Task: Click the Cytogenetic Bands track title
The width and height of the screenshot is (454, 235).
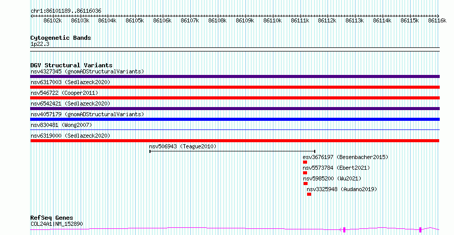Action: pos(61,38)
